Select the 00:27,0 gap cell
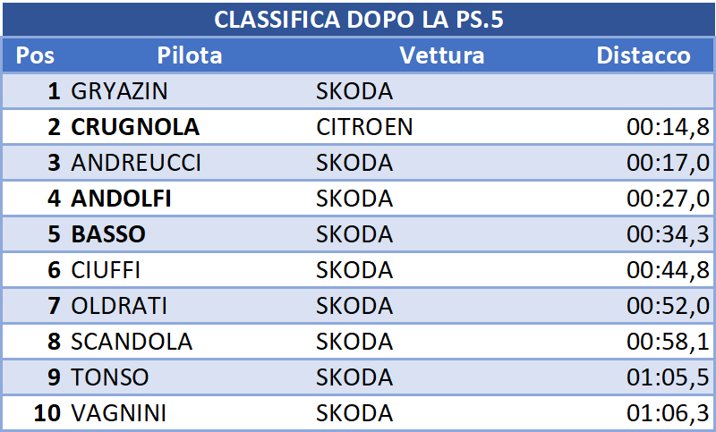This screenshot has width=716, height=432. (x=668, y=199)
